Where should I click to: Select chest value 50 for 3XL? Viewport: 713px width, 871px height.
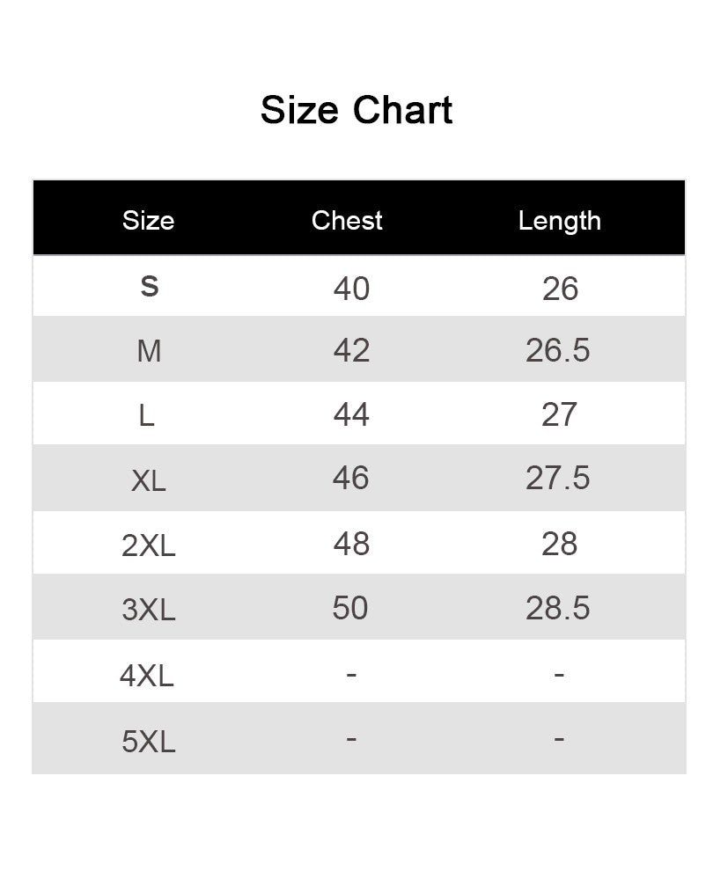[350, 607]
